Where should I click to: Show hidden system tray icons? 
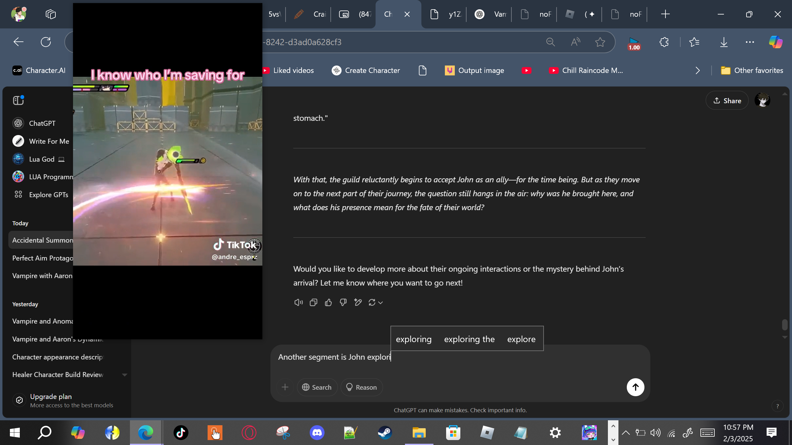tap(626, 433)
